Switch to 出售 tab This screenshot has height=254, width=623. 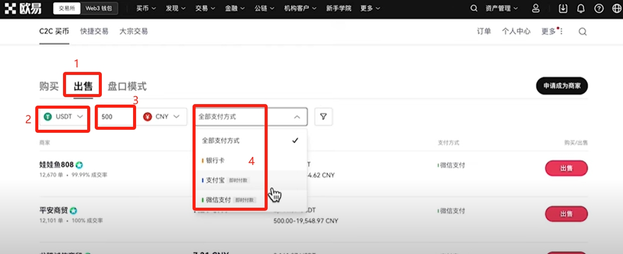pyautogui.click(x=83, y=86)
